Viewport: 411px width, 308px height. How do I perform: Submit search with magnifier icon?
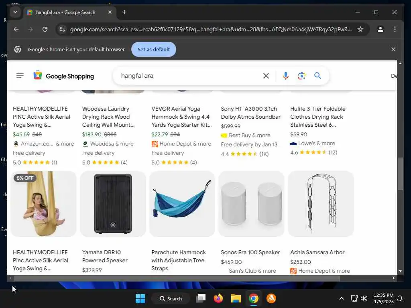point(317,76)
